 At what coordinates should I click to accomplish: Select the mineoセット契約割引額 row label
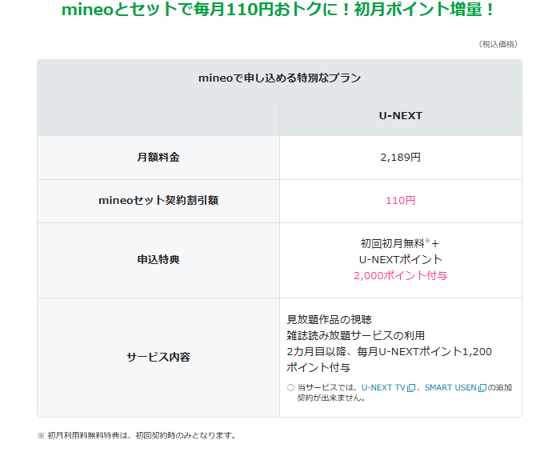coord(158,201)
